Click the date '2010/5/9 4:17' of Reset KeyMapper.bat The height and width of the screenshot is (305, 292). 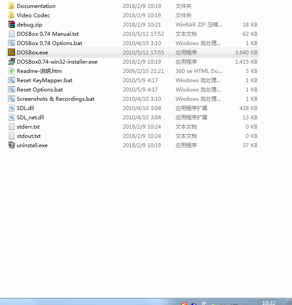140,80
